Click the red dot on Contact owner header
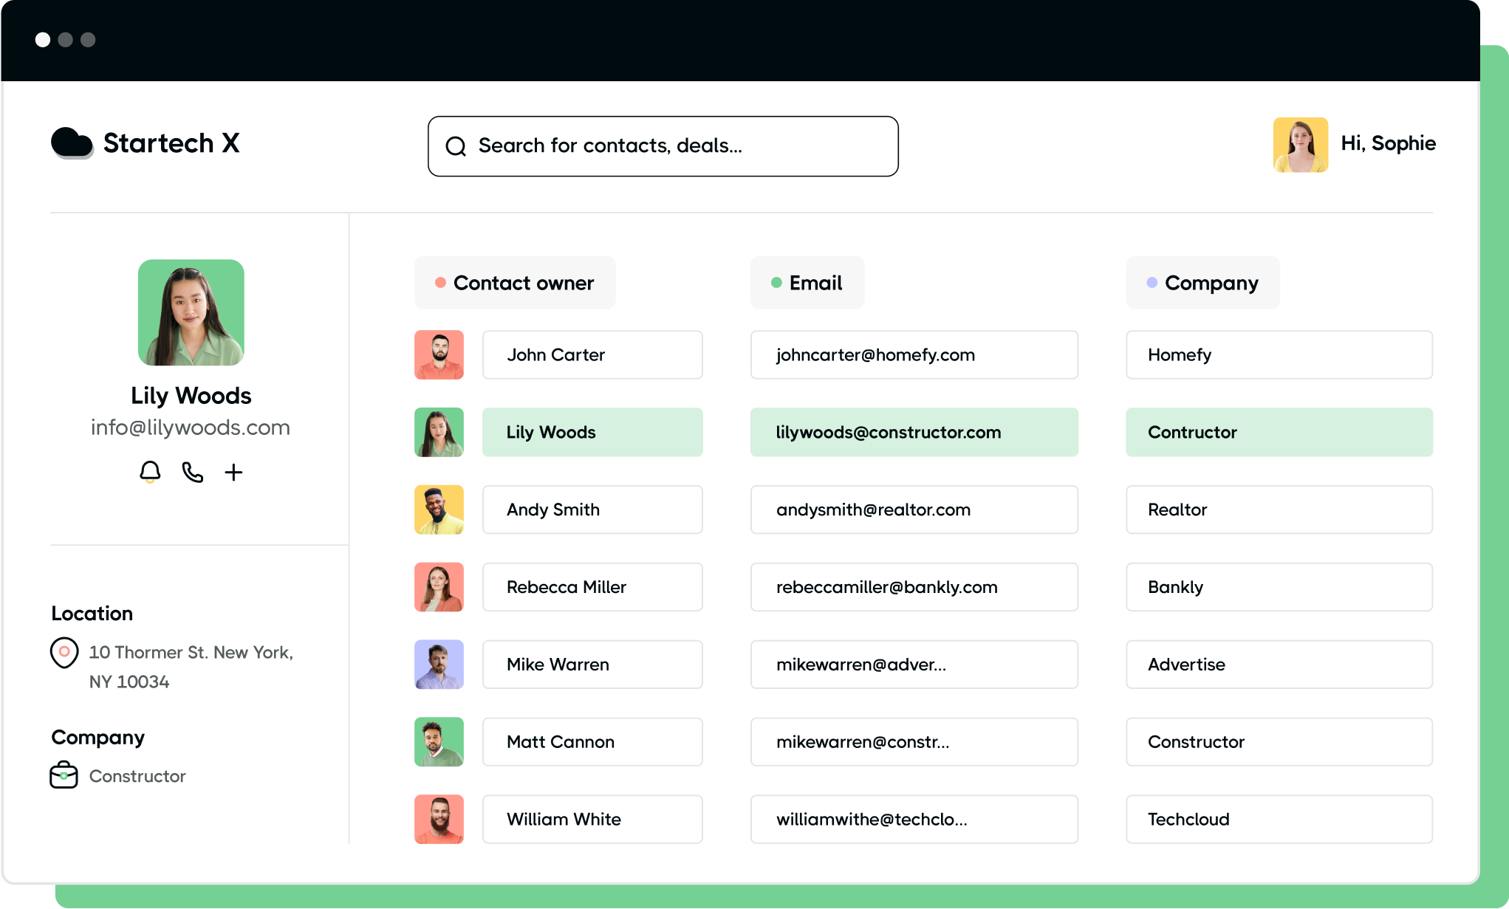This screenshot has width=1509, height=909. coord(440,282)
